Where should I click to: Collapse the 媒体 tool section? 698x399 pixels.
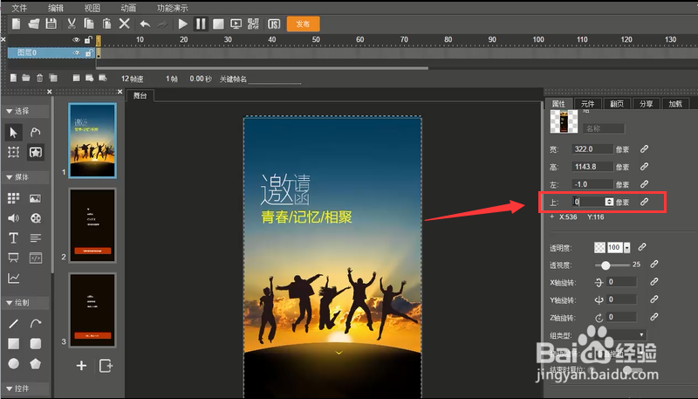pos(10,177)
